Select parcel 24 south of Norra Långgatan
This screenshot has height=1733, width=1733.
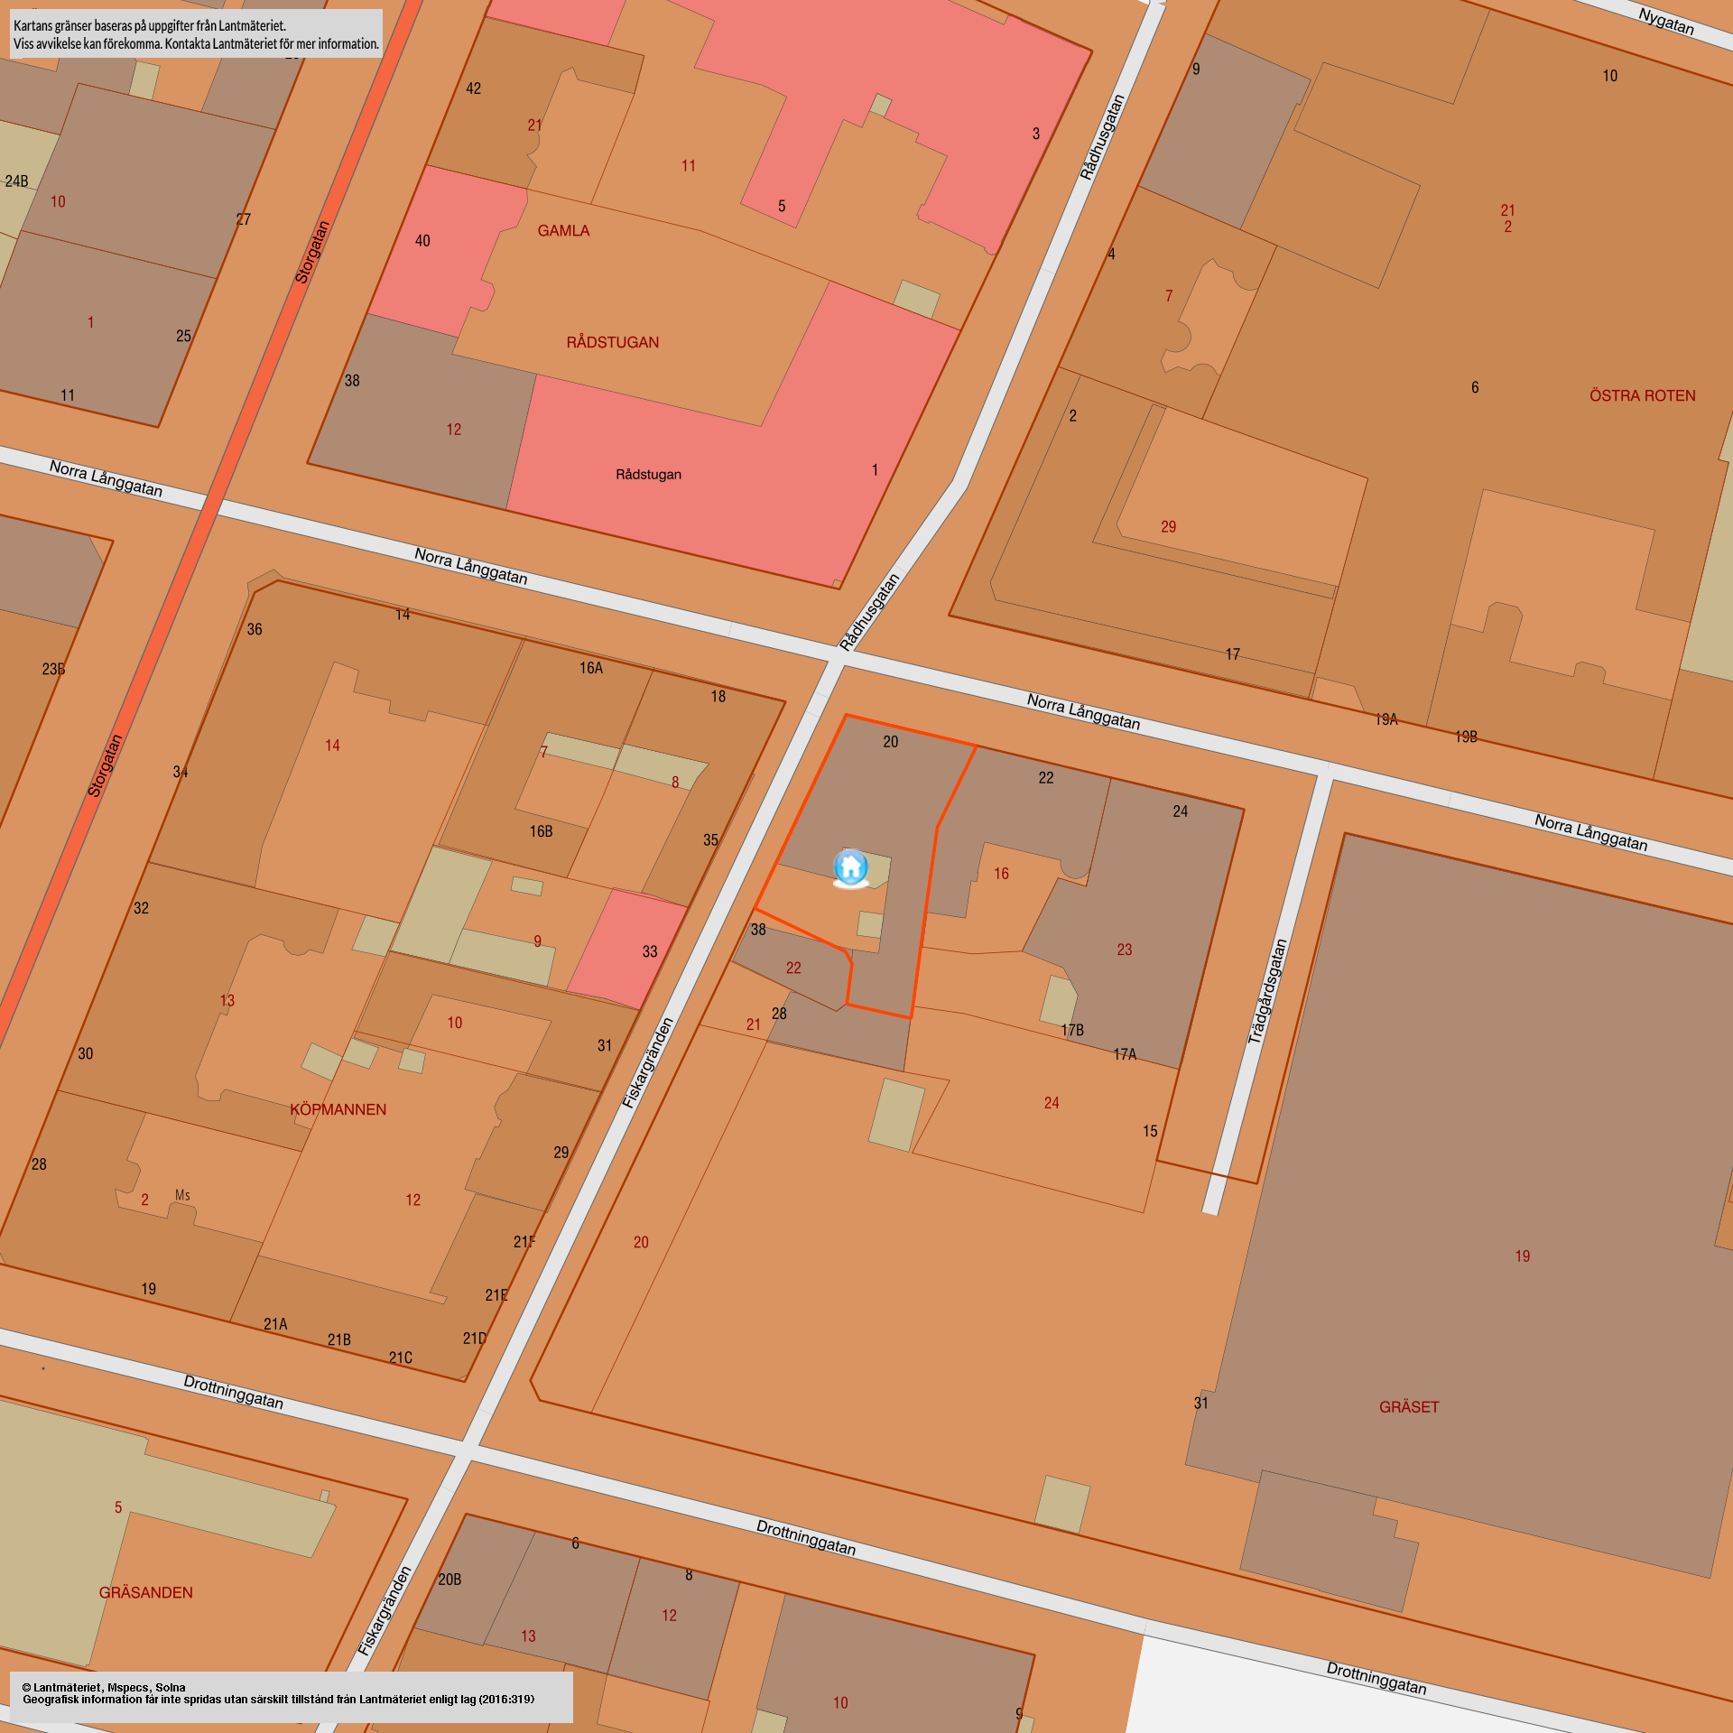[1051, 1103]
